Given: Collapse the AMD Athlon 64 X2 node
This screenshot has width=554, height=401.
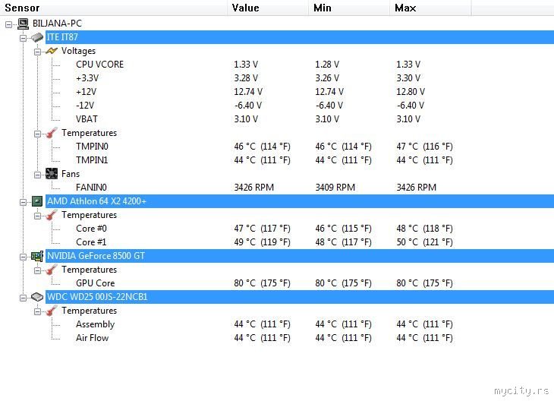Looking at the screenshot, I should (23, 202).
